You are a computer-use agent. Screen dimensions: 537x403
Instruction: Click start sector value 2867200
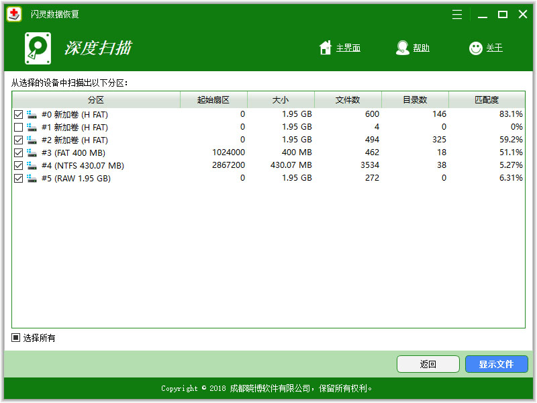(228, 165)
